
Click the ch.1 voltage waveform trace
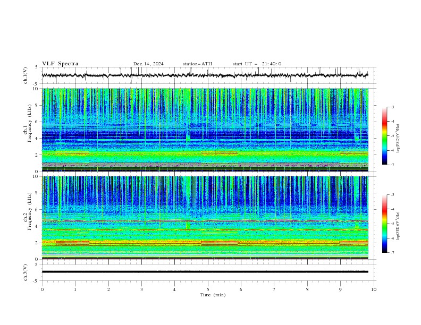pos(205,75)
